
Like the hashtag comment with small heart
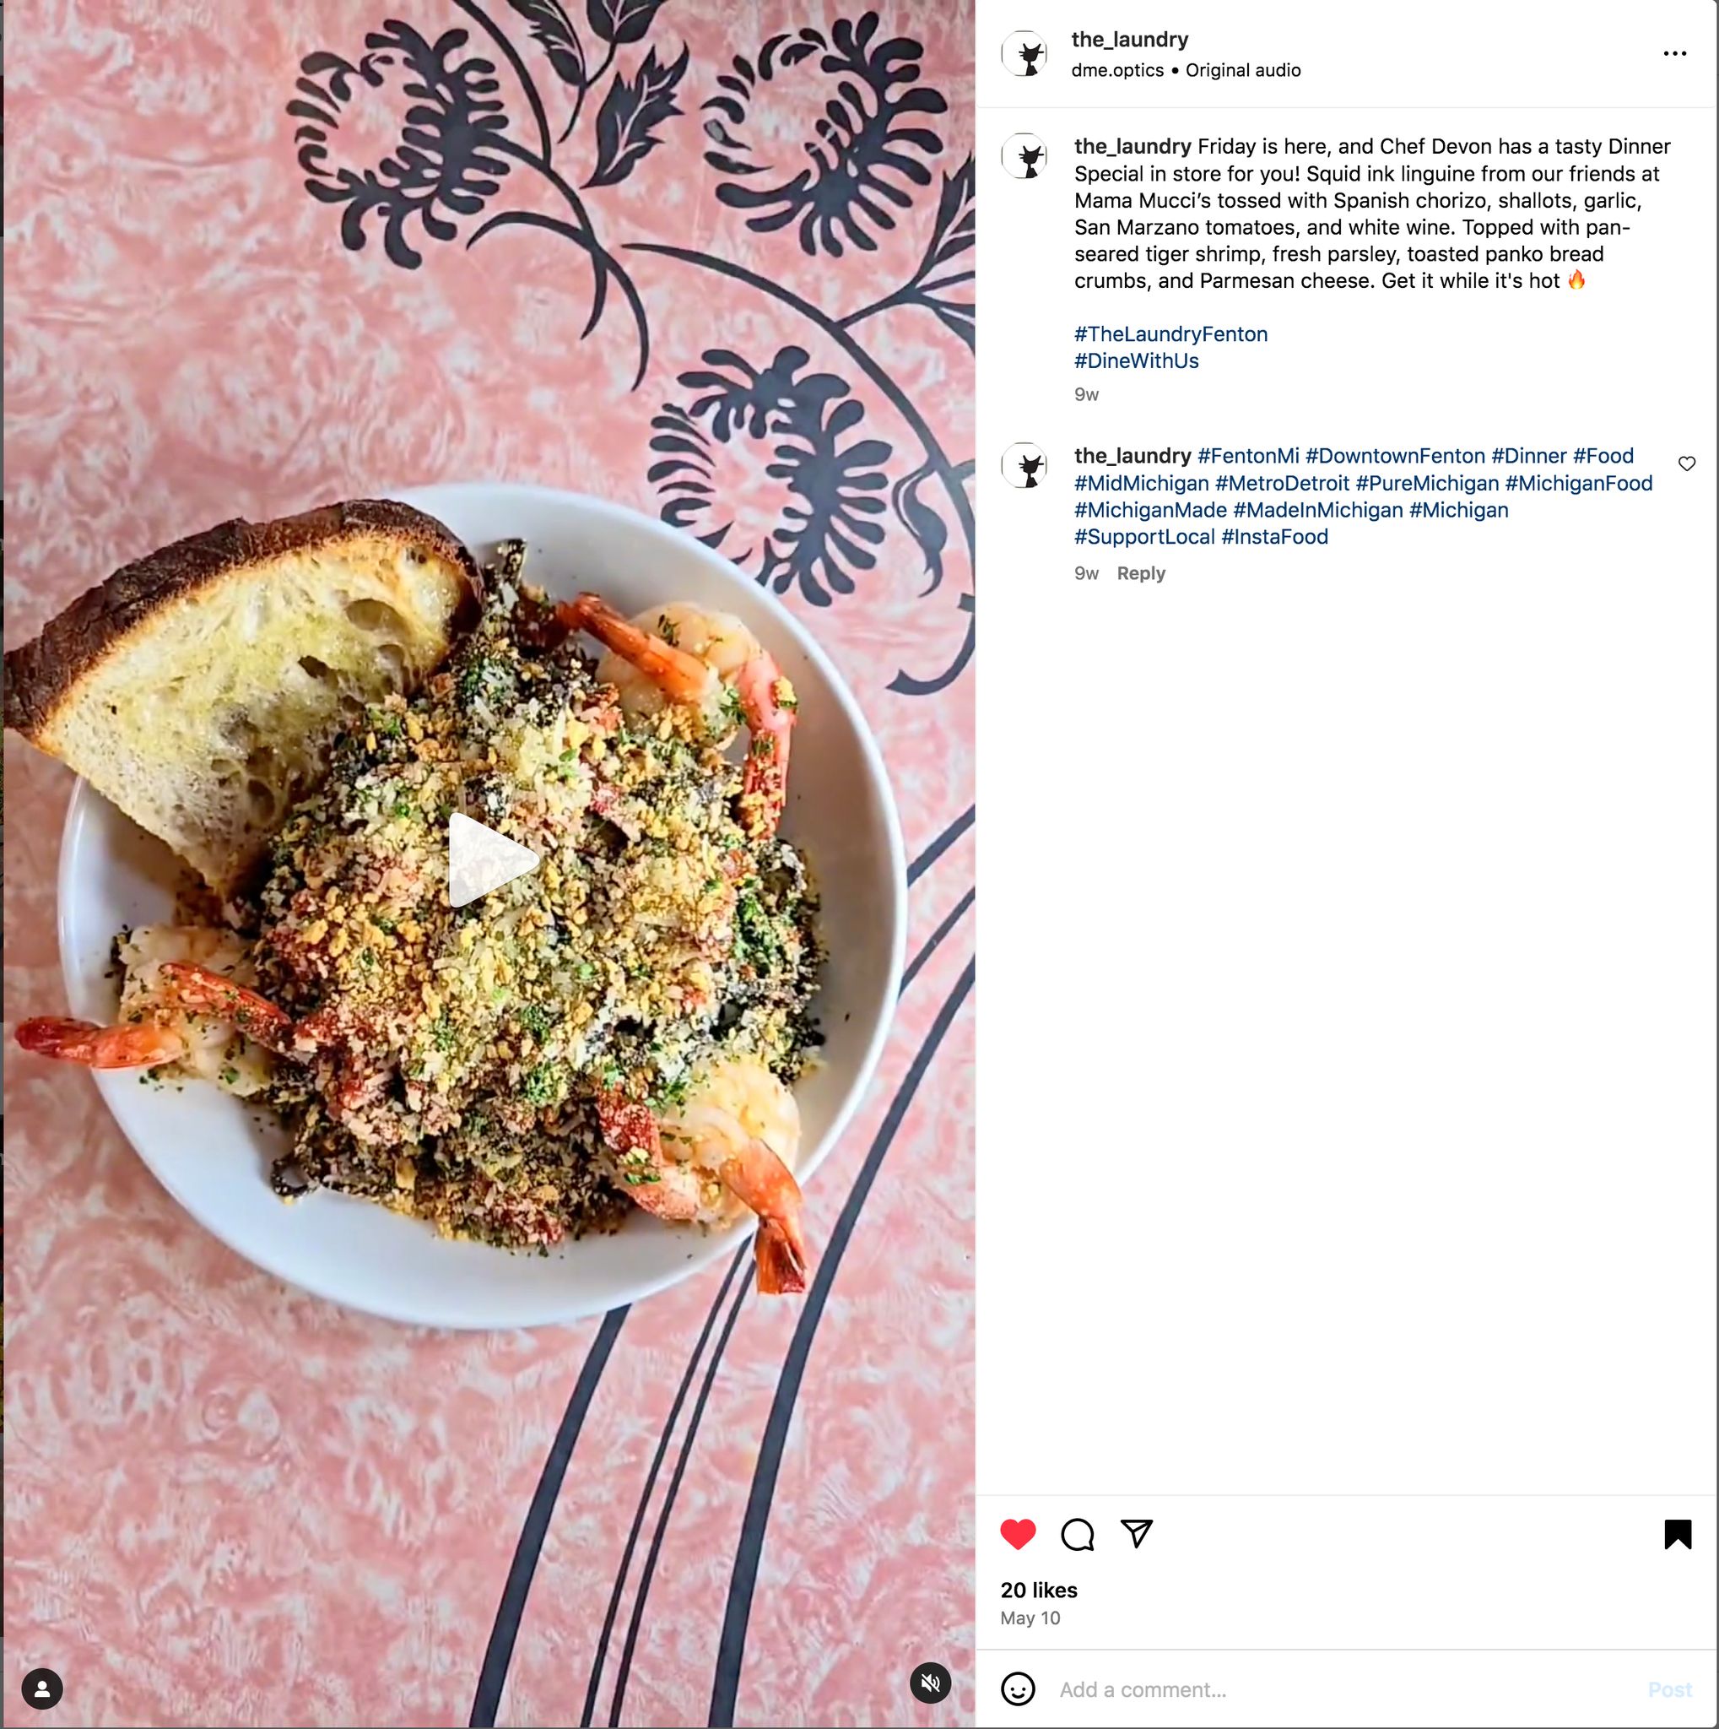1687,463
